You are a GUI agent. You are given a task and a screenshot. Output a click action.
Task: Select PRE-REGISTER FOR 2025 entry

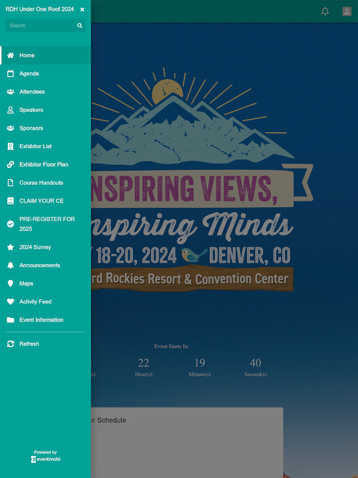45,224
